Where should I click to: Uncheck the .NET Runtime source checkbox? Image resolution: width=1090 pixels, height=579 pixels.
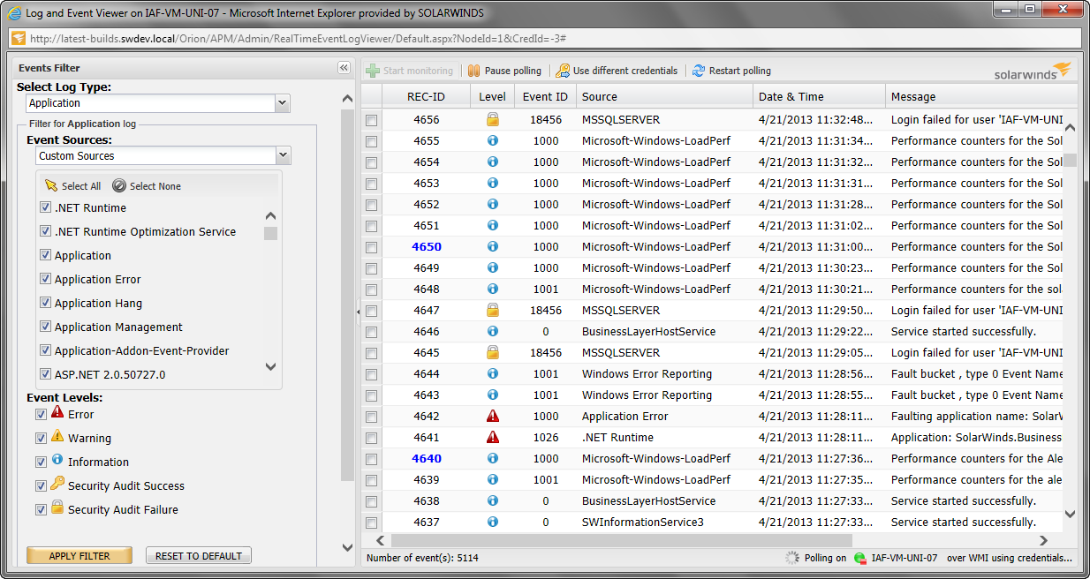tap(46, 207)
